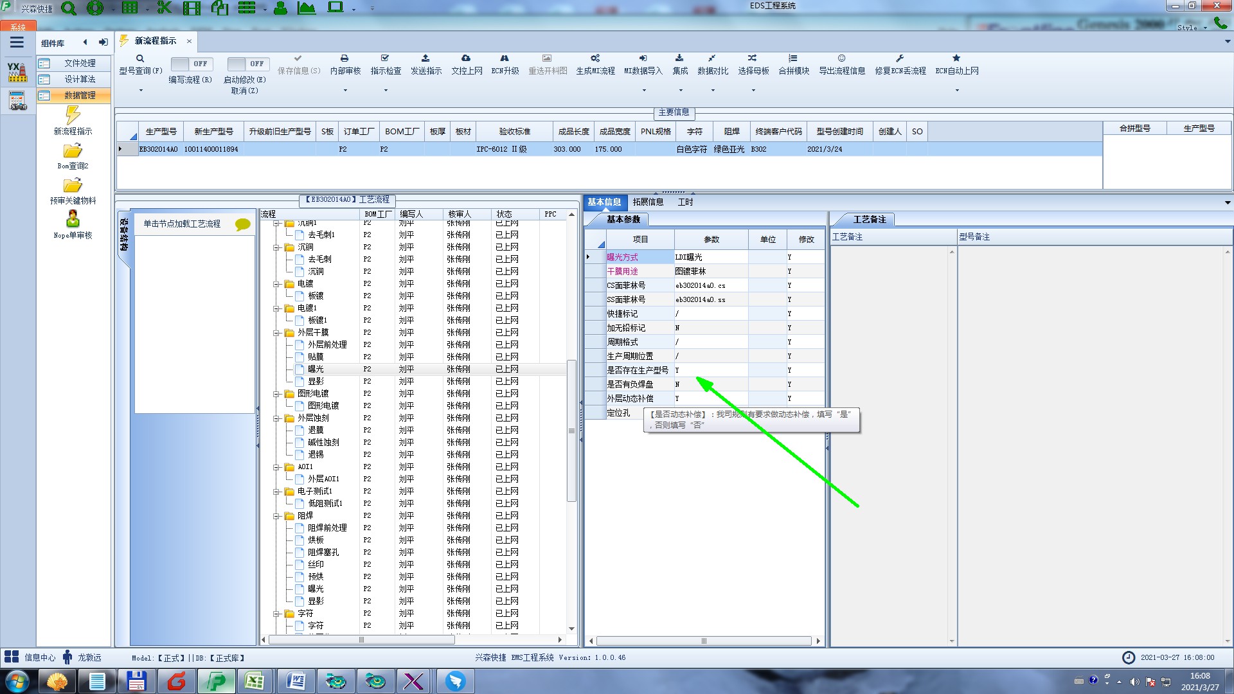The width and height of the screenshot is (1234, 694).
Task: Click the green film strip icon
Action: (x=192, y=8)
